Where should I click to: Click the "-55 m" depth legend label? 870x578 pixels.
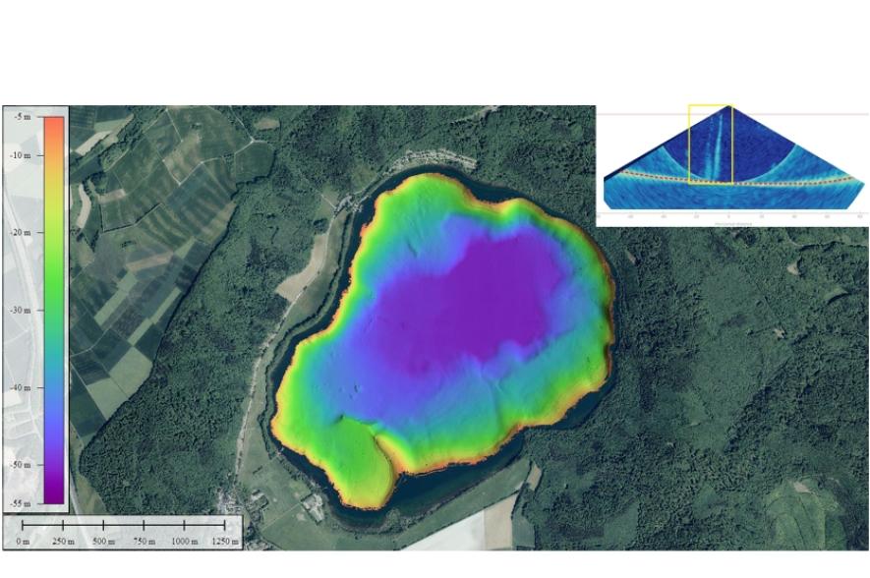coord(20,503)
